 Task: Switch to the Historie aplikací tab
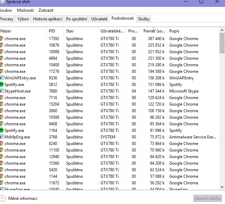[x=47, y=19]
